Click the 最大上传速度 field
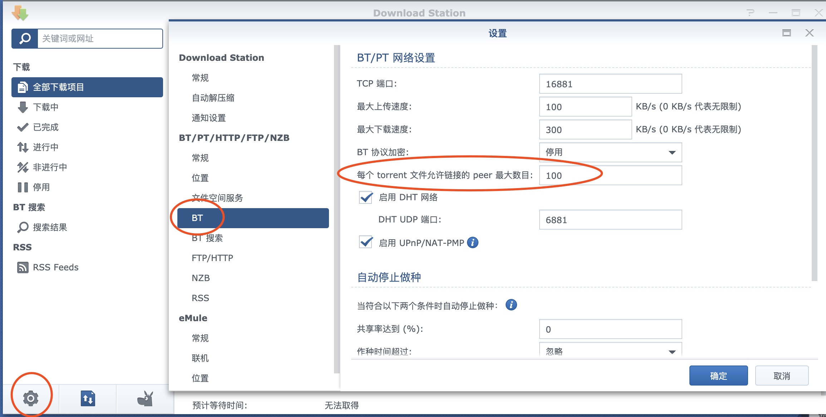Viewport: 826px width, 417px height. tap(585, 107)
